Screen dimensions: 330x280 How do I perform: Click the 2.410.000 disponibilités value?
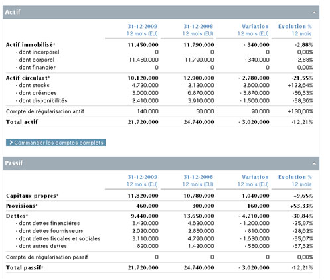(x=145, y=101)
